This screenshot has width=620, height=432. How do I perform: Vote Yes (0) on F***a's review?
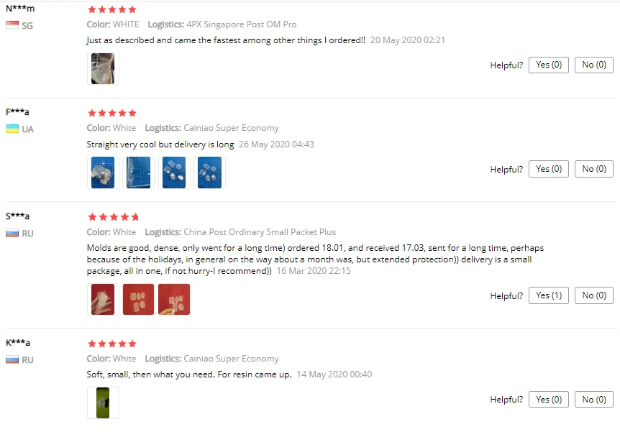click(548, 169)
